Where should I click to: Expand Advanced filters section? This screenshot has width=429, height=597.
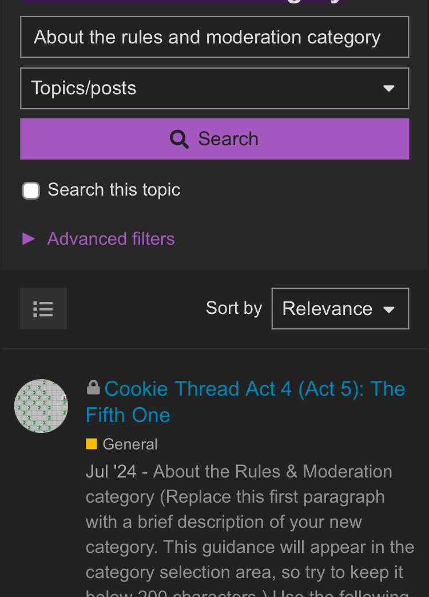[x=111, y=238]
